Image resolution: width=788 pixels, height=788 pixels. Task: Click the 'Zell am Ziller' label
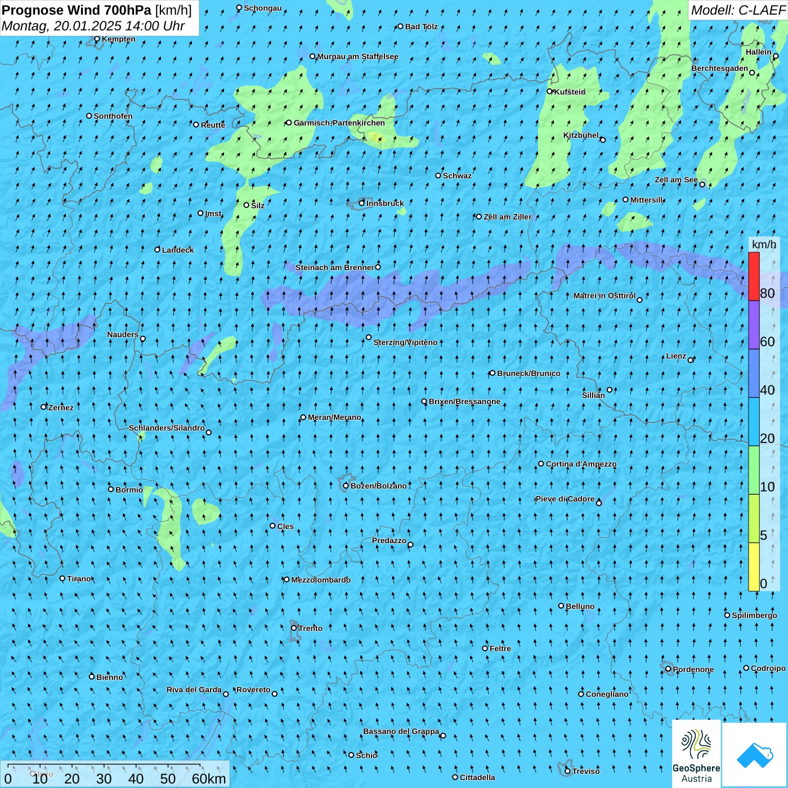point(508,217)
